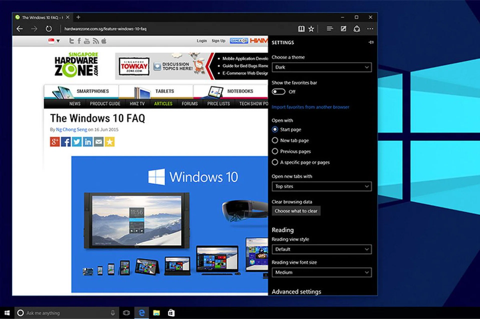Toggle the favorites bar switch
This screenshot has height=319, width=480.
click(x=278, y=92)
